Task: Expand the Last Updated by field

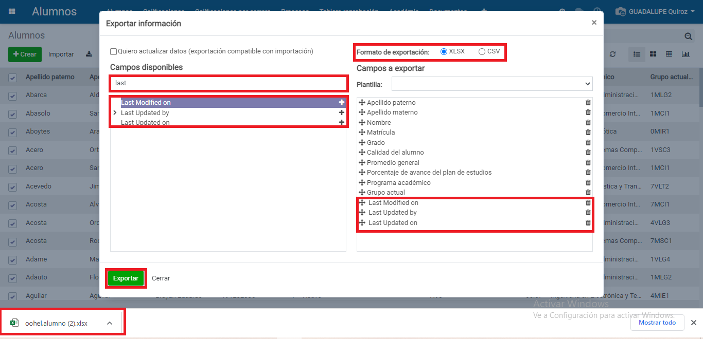Action: pos(115,112)
